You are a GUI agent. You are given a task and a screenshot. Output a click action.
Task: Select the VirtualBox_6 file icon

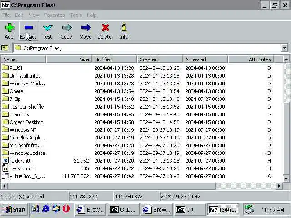5,176
